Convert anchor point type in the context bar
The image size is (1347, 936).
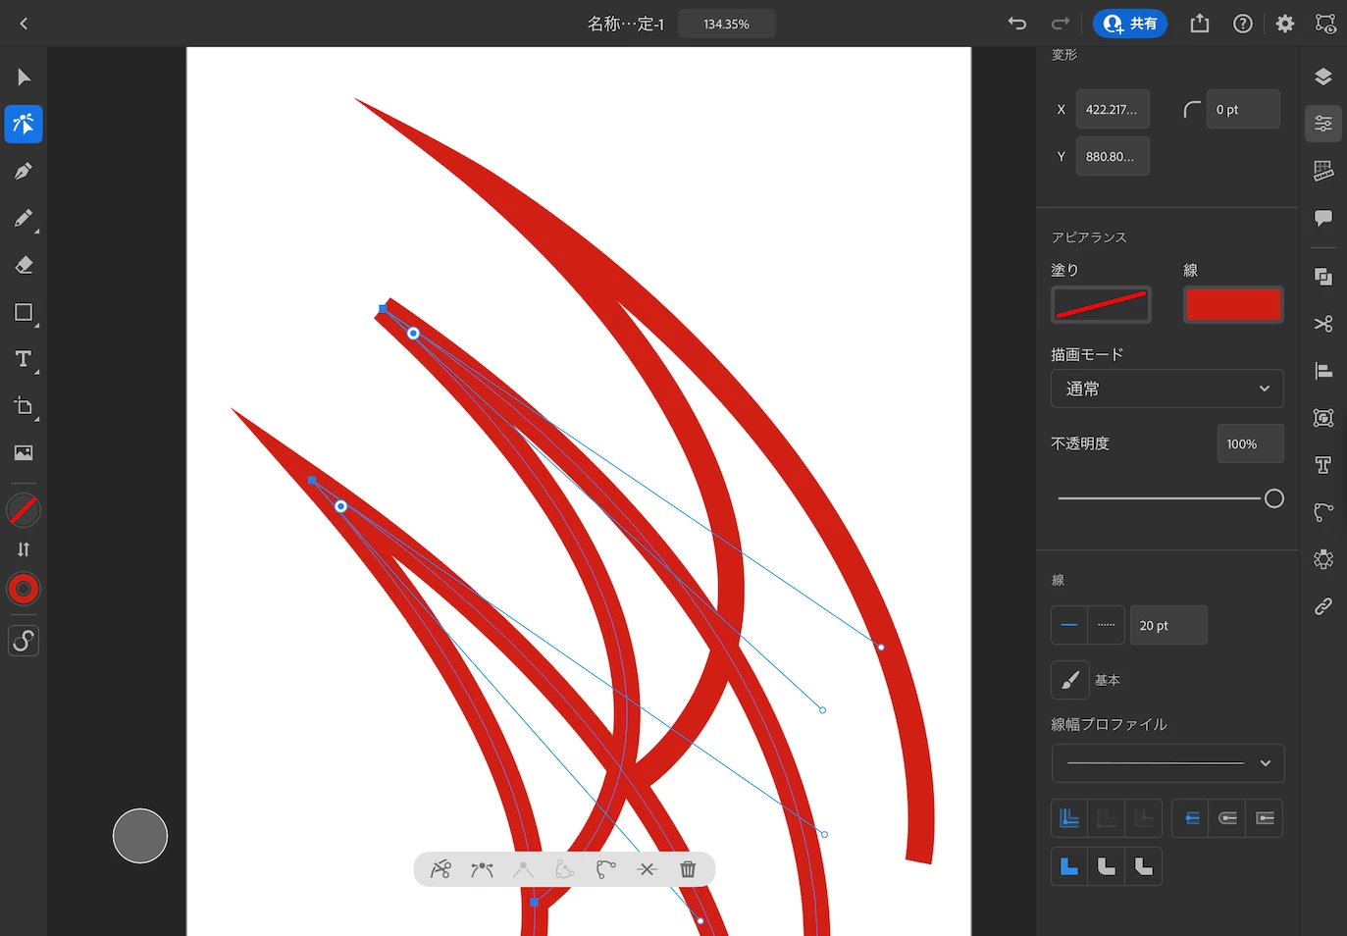tap(482, 869)
